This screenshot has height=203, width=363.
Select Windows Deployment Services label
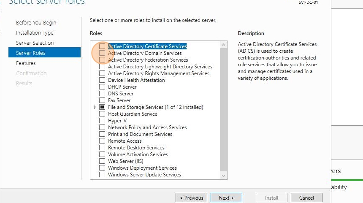(x=142, y=168)
